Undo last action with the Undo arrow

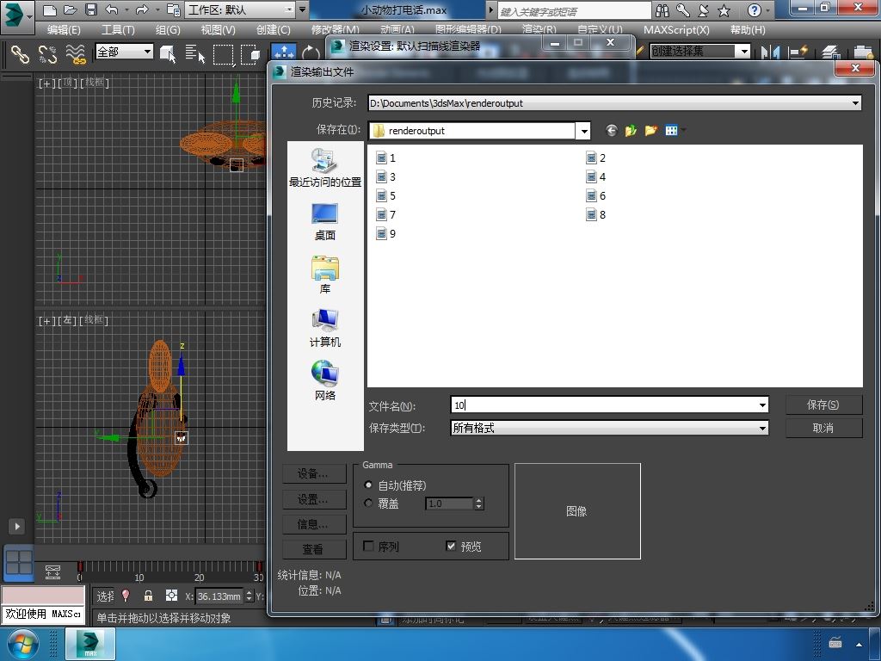pyautogui.click(x=111, y=9)
